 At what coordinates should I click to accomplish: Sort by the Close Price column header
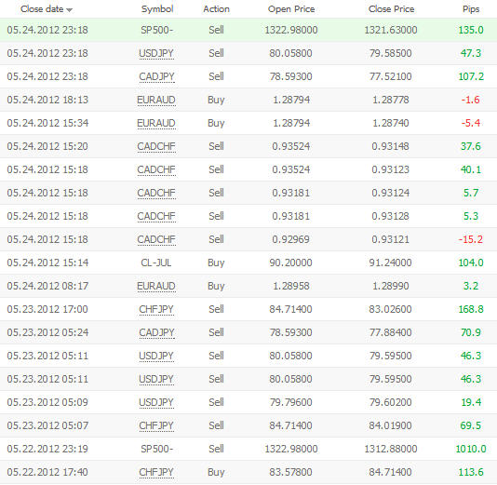[391, 9]
